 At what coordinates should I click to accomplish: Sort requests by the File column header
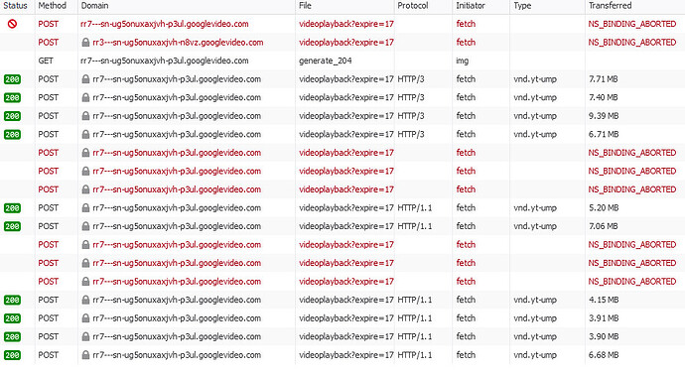[305, 6]
